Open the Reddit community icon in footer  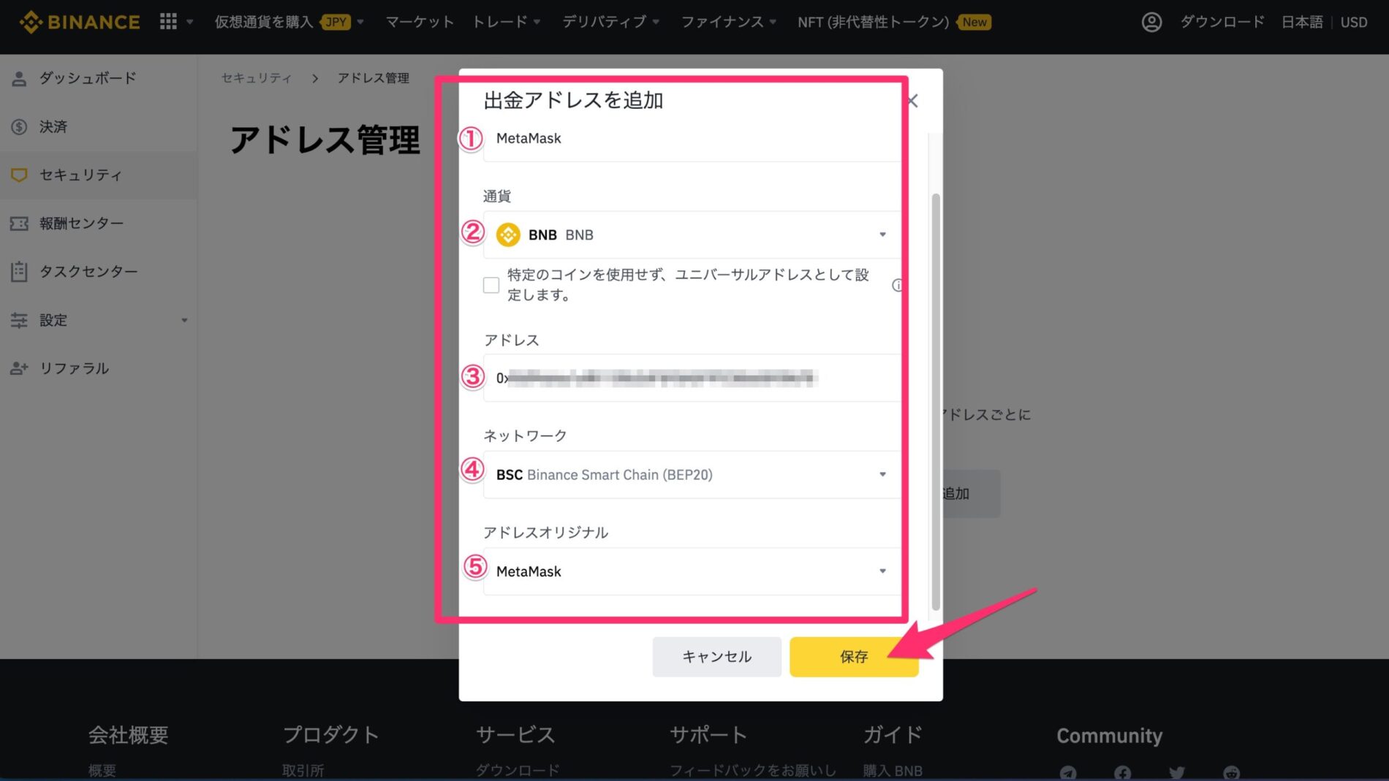(x=1232, y=772)
